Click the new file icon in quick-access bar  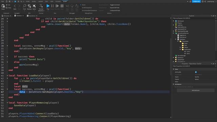[6, 1]
